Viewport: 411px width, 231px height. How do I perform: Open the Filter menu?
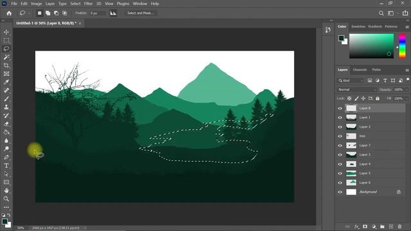[x=88, y=4]
